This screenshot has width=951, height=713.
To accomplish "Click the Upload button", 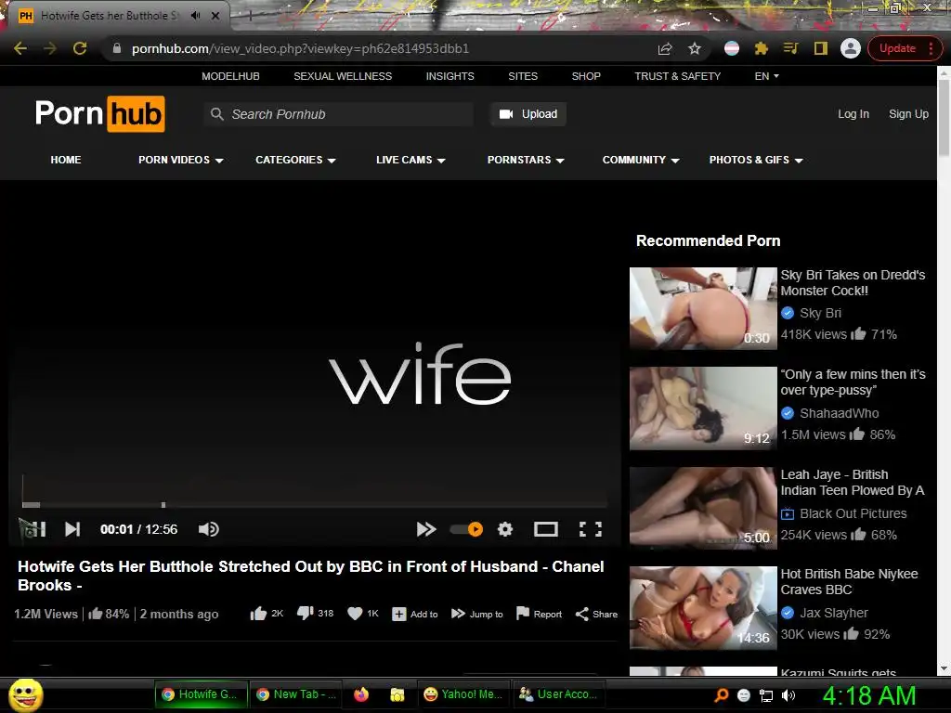I will tap(528, 114).
